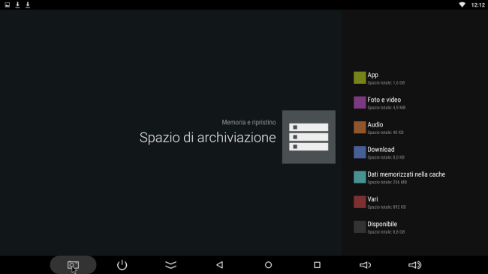Hide the navigation bar with double-chevron icon

(171, 265)
